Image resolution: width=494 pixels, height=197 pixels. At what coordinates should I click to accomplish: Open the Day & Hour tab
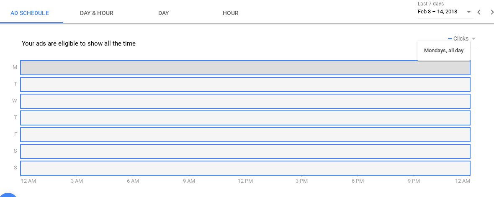coord(97,13)
